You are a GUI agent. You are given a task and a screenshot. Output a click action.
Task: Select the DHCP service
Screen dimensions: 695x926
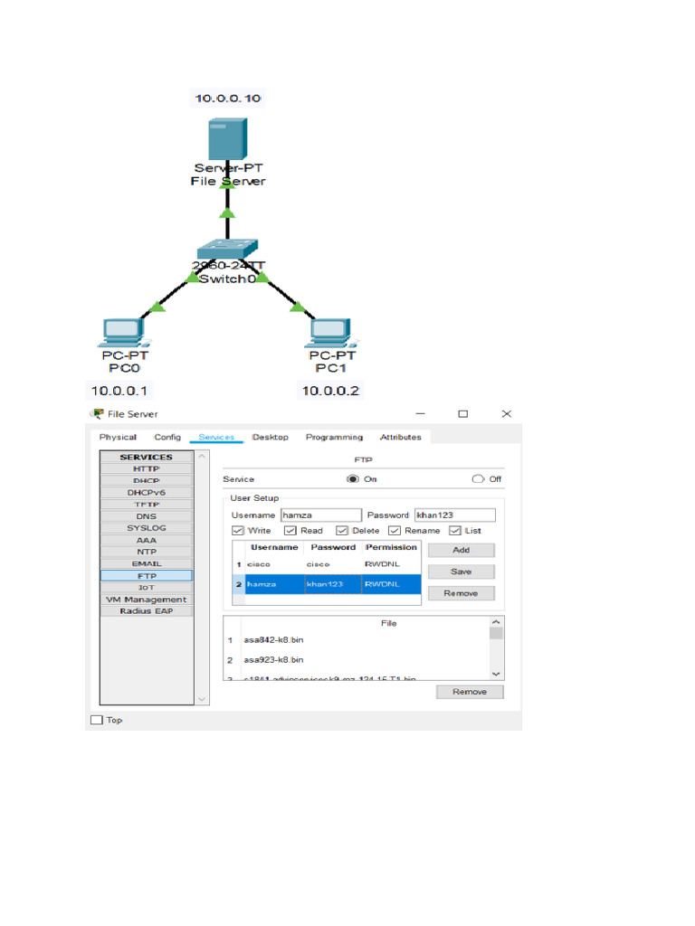coord(147,481)
